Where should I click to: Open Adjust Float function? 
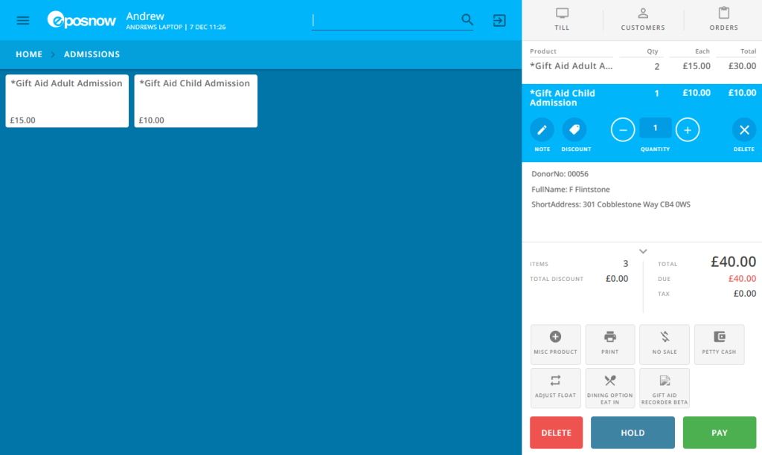(555, 387)
